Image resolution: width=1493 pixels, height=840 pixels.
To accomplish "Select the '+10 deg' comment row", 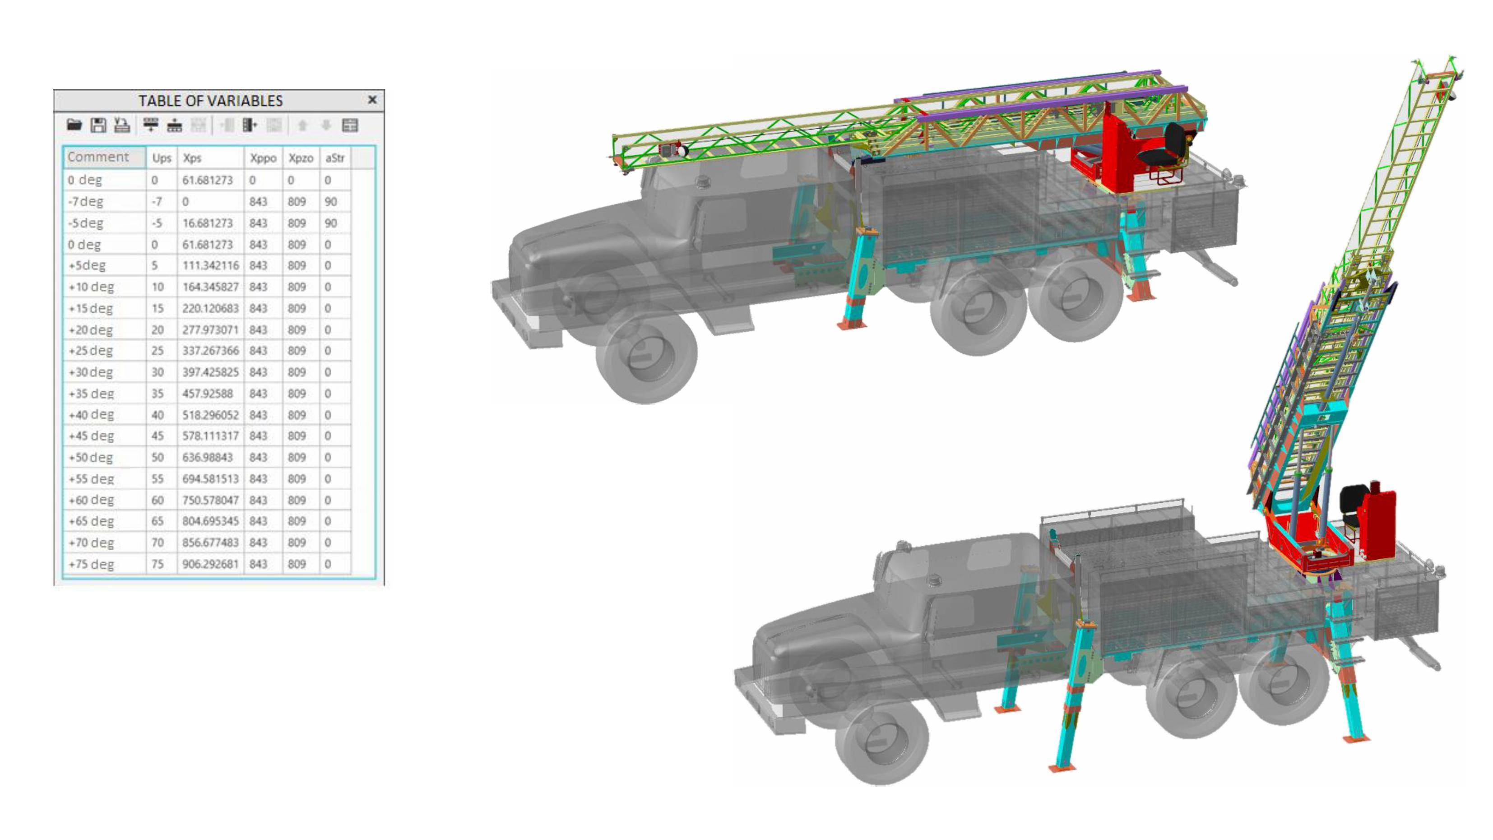I will 104,287.
